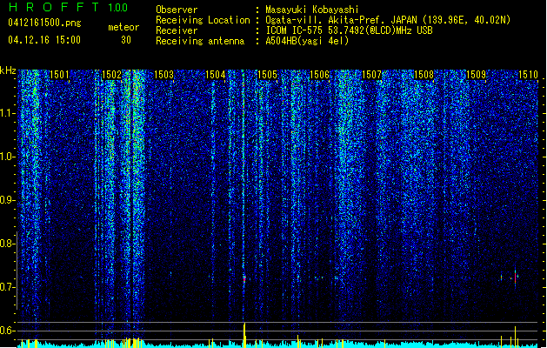This screenshot has height=348, width=547.
Task: Click the red meteor echo near 1510
Action: pos(515,277)
